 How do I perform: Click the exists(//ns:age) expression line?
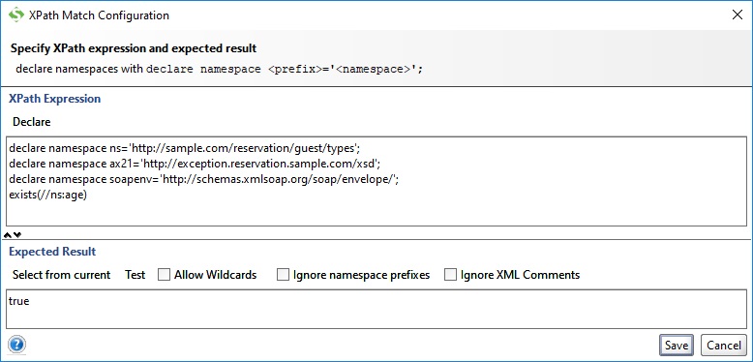coord(48,196)
